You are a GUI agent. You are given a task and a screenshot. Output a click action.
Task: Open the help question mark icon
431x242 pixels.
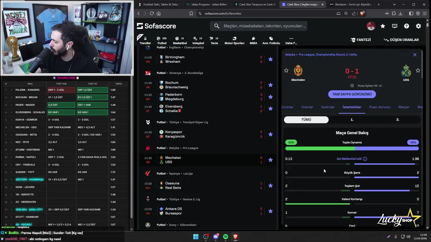pyautogui.click(x=406, y=26)
